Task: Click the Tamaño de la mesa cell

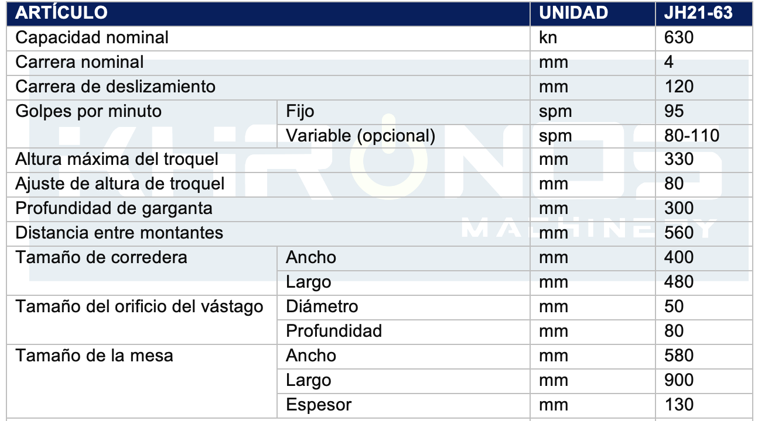Action: click(141, 381)
